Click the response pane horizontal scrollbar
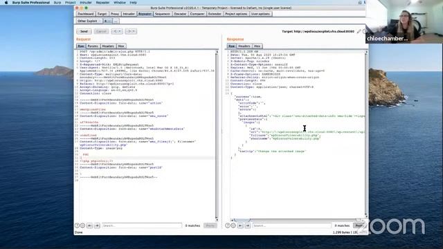Image resolution: width=443 pixels, height=249 pixels. coord(298,220)
